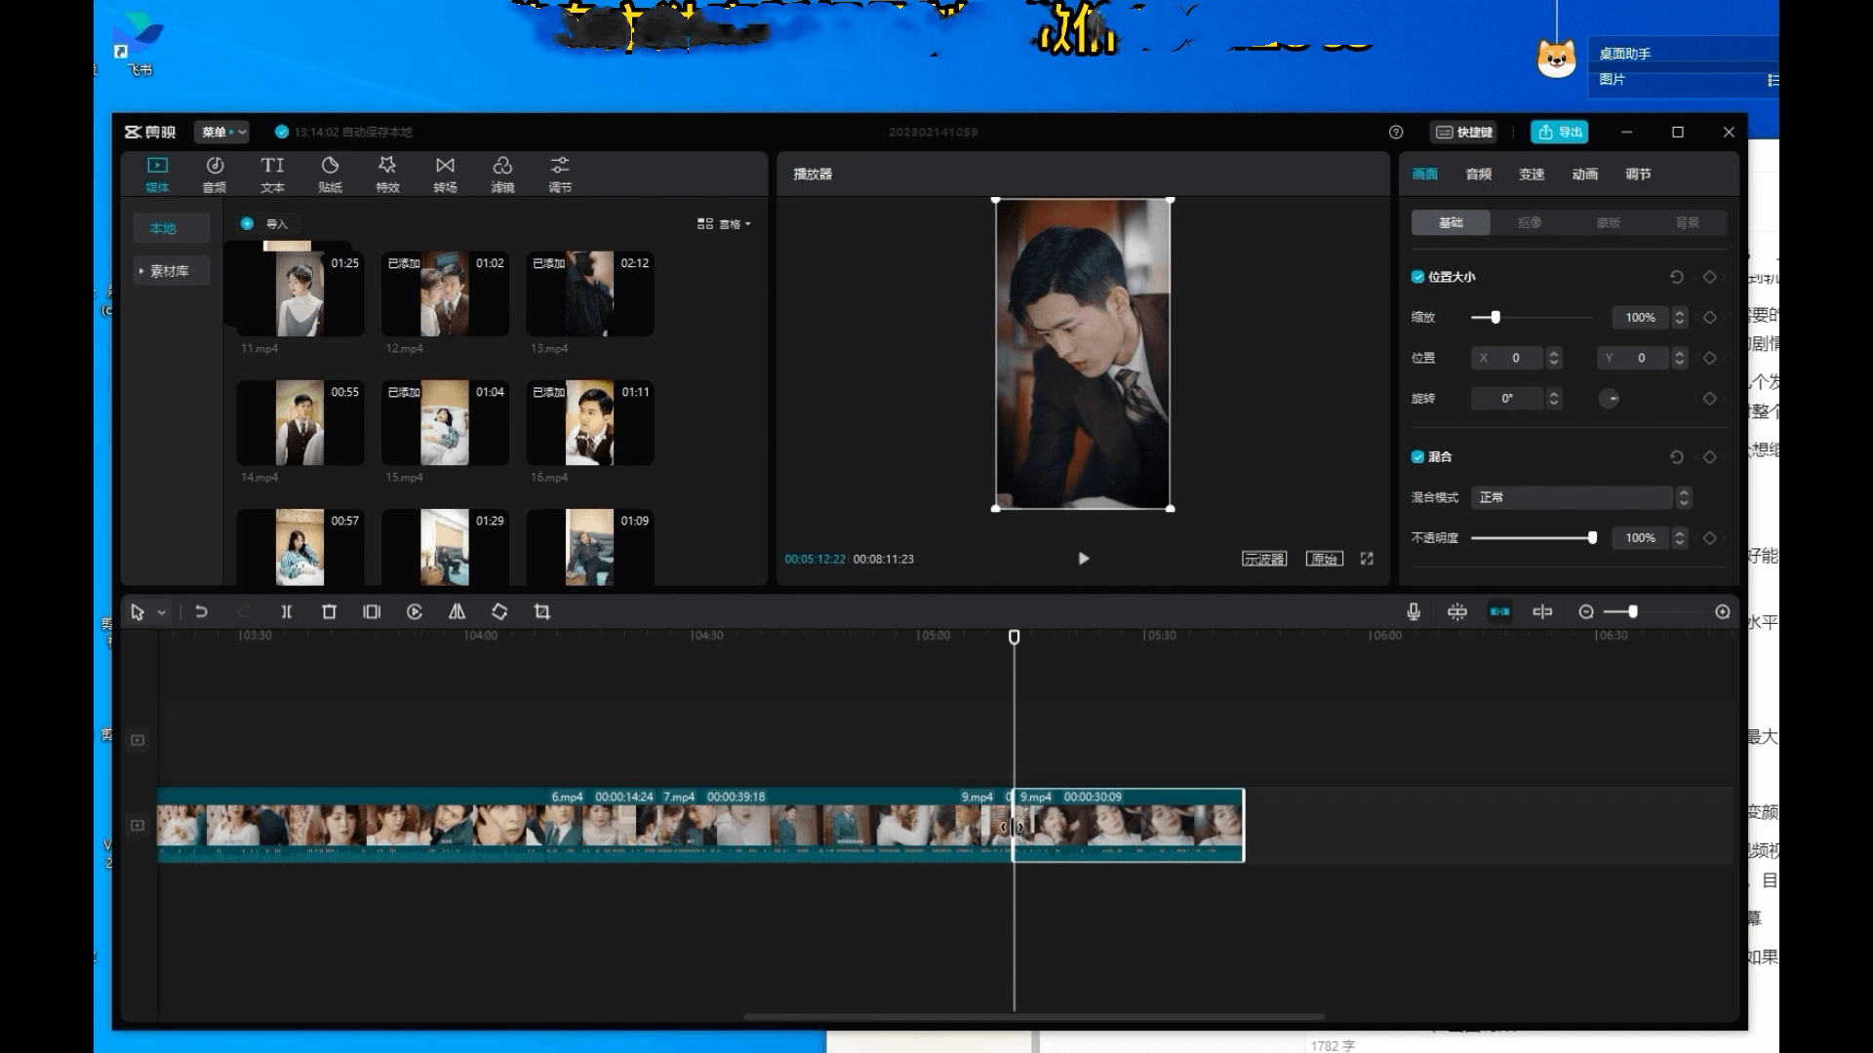The image size is (1873, 1053).
Task: Play the preview video
Action: point(1083,559)
